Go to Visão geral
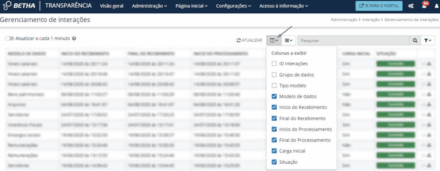Image resolution: width=440 pixels, height=171 pixels. tap(112, 6)
